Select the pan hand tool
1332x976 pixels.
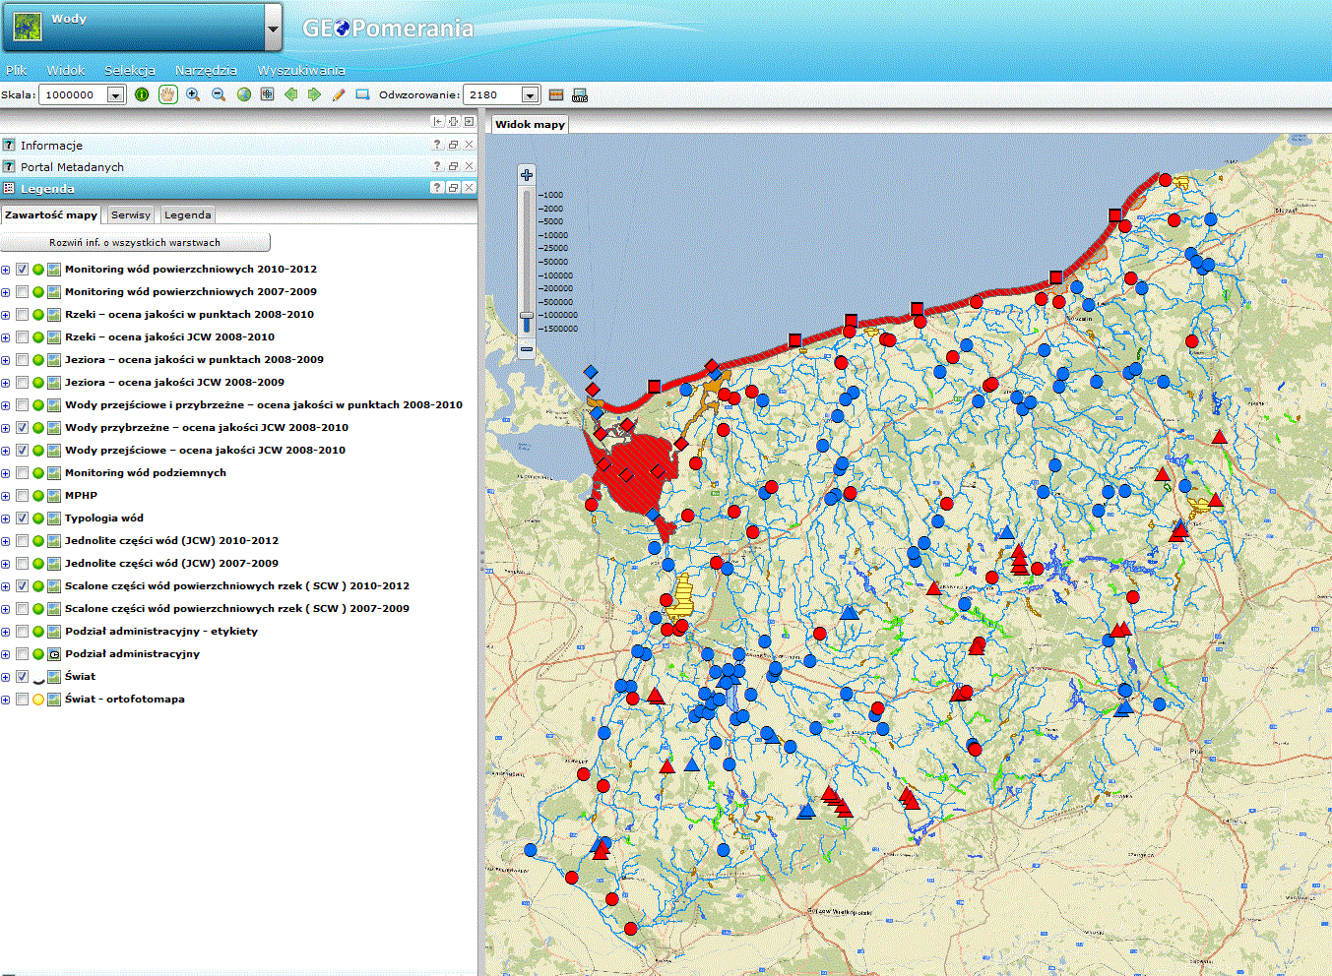click(167, 94)
